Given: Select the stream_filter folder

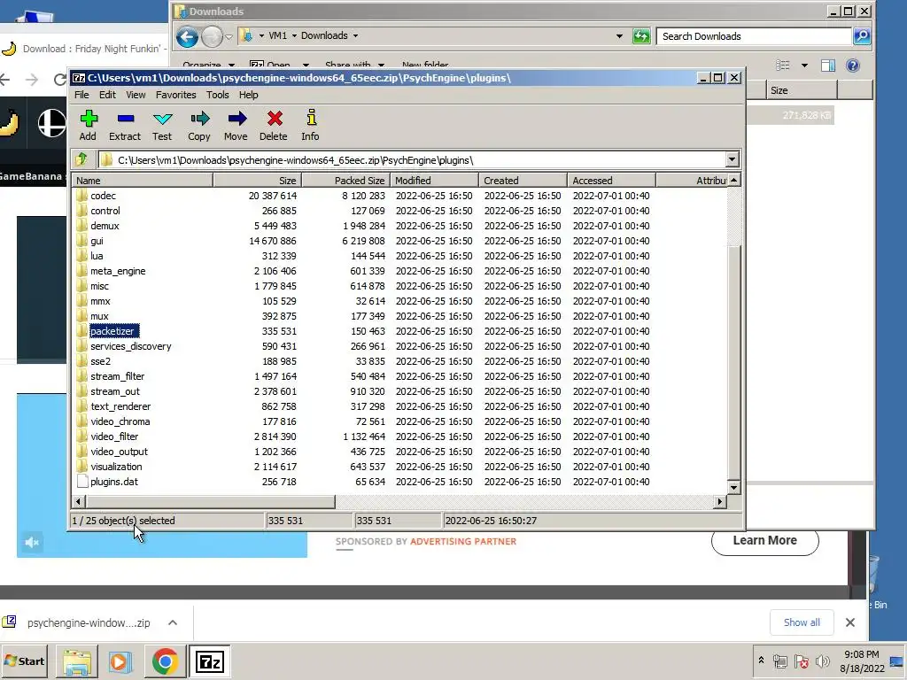Looking at the screenshot, I should 118,376.
